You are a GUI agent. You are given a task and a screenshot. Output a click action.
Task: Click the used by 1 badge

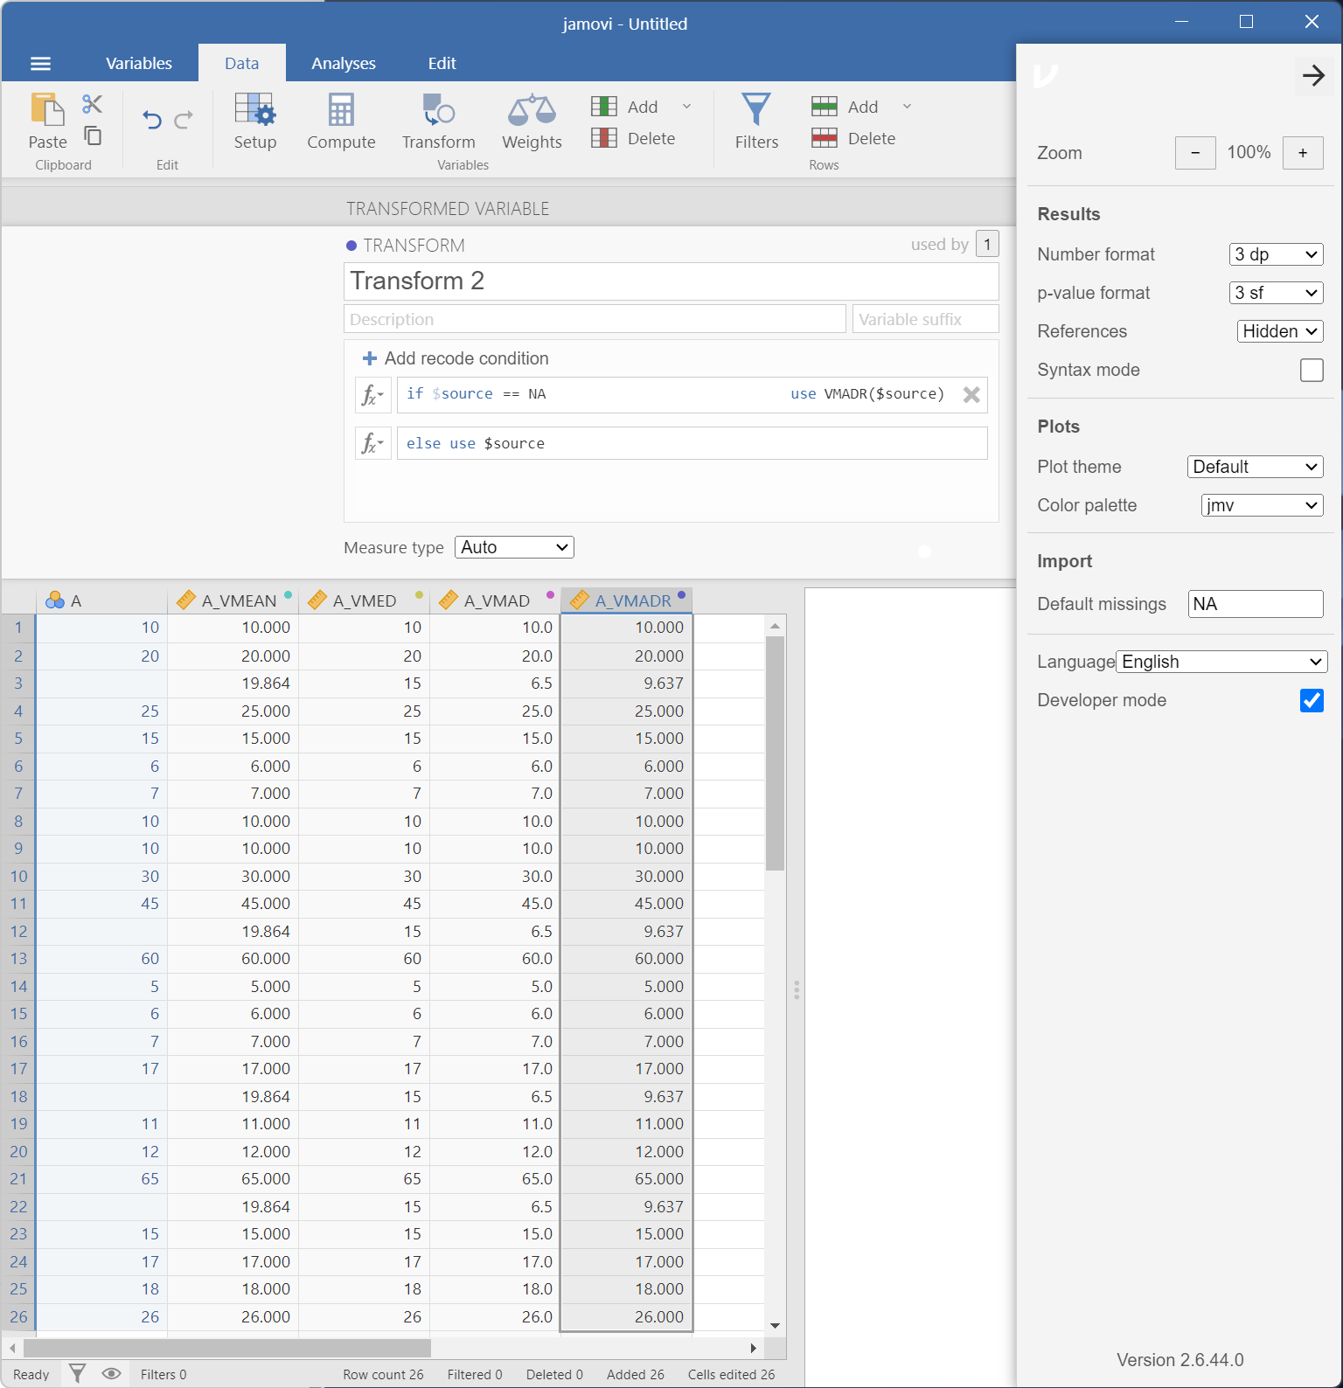coord(987,244)
